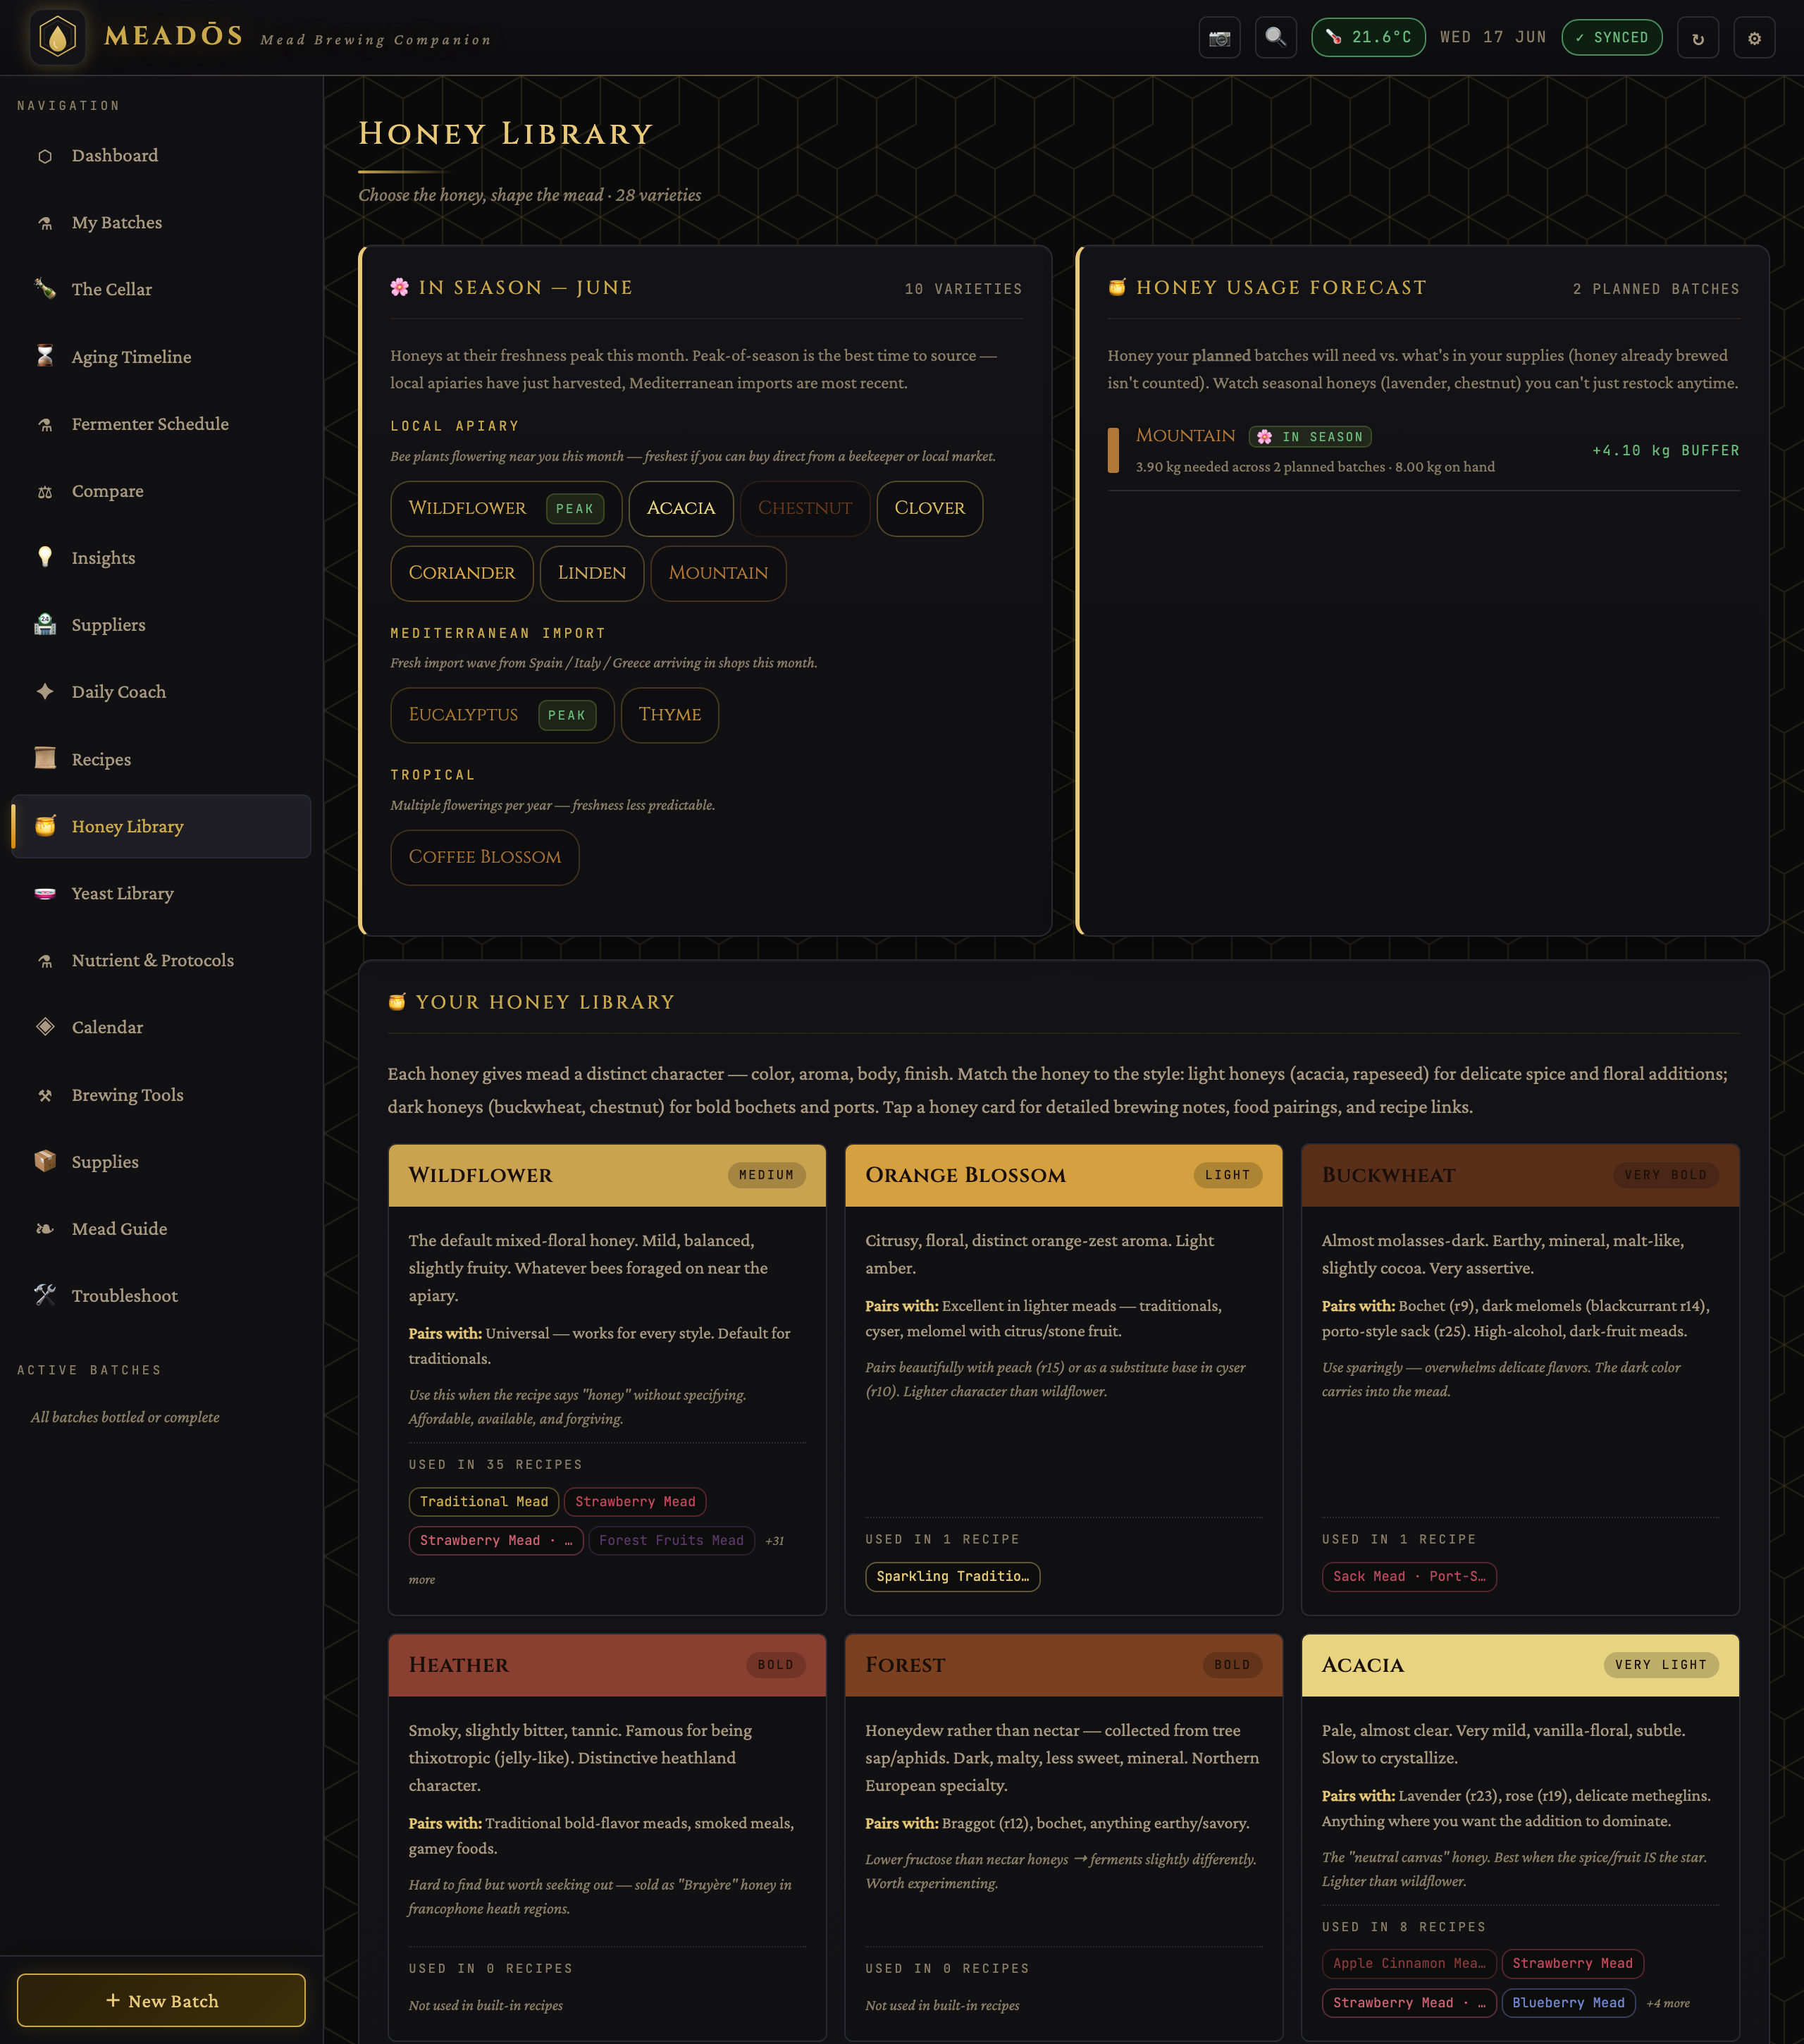This screenshot has width=1804, height=2044.
Task: Click the Supplies box icon
Action: pos(45,1161)
